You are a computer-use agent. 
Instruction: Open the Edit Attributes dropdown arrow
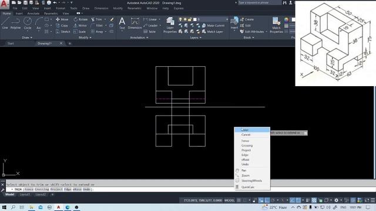pos(266,32)
